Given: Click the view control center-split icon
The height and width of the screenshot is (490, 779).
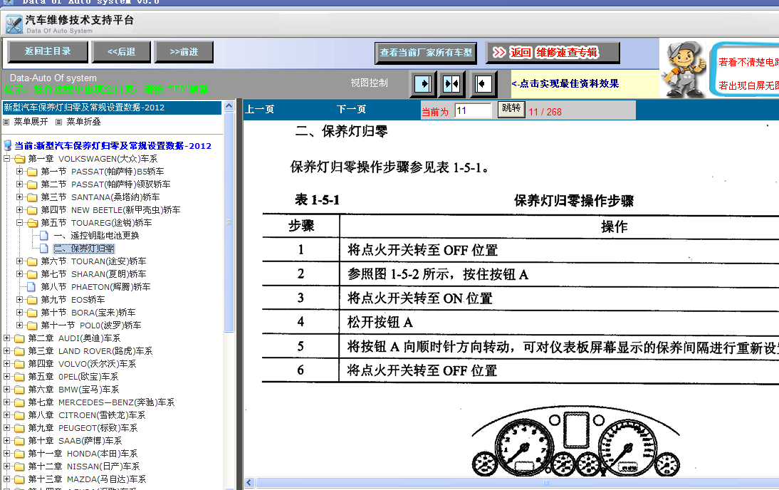Looking at the screenshot, I should click(451, 83).
